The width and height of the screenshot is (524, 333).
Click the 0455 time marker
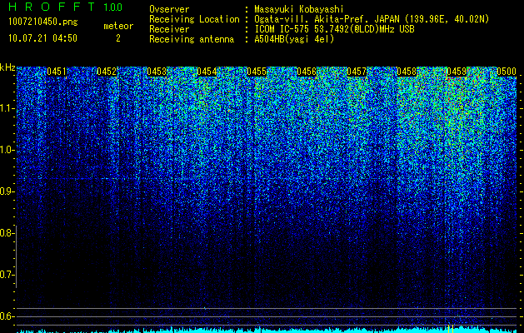point(257,72)
